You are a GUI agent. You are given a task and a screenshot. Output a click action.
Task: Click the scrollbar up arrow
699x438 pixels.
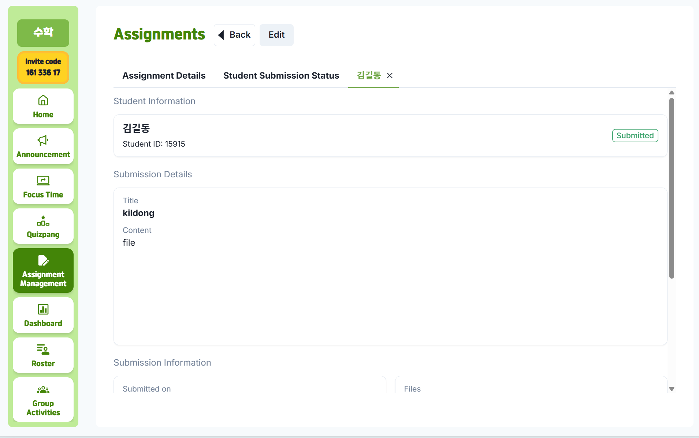coord(672,93)
